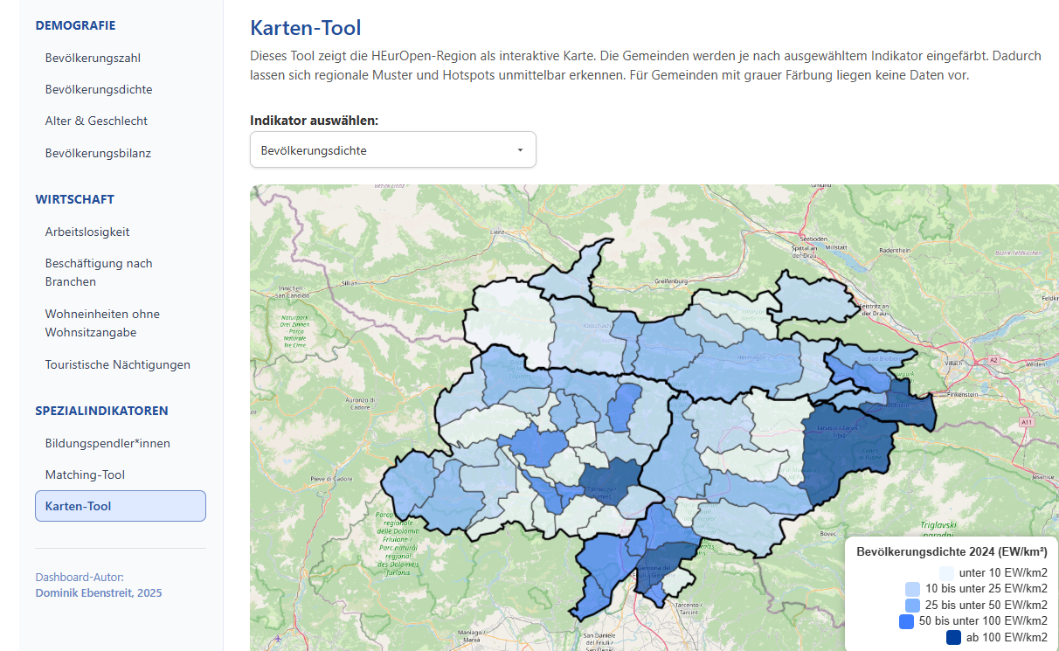The image size is (1059, 651).
Task: Click the lightest 'unter 10 EW/km2' legend swatch
Action: pyautogui.click(x=947, y=572)
